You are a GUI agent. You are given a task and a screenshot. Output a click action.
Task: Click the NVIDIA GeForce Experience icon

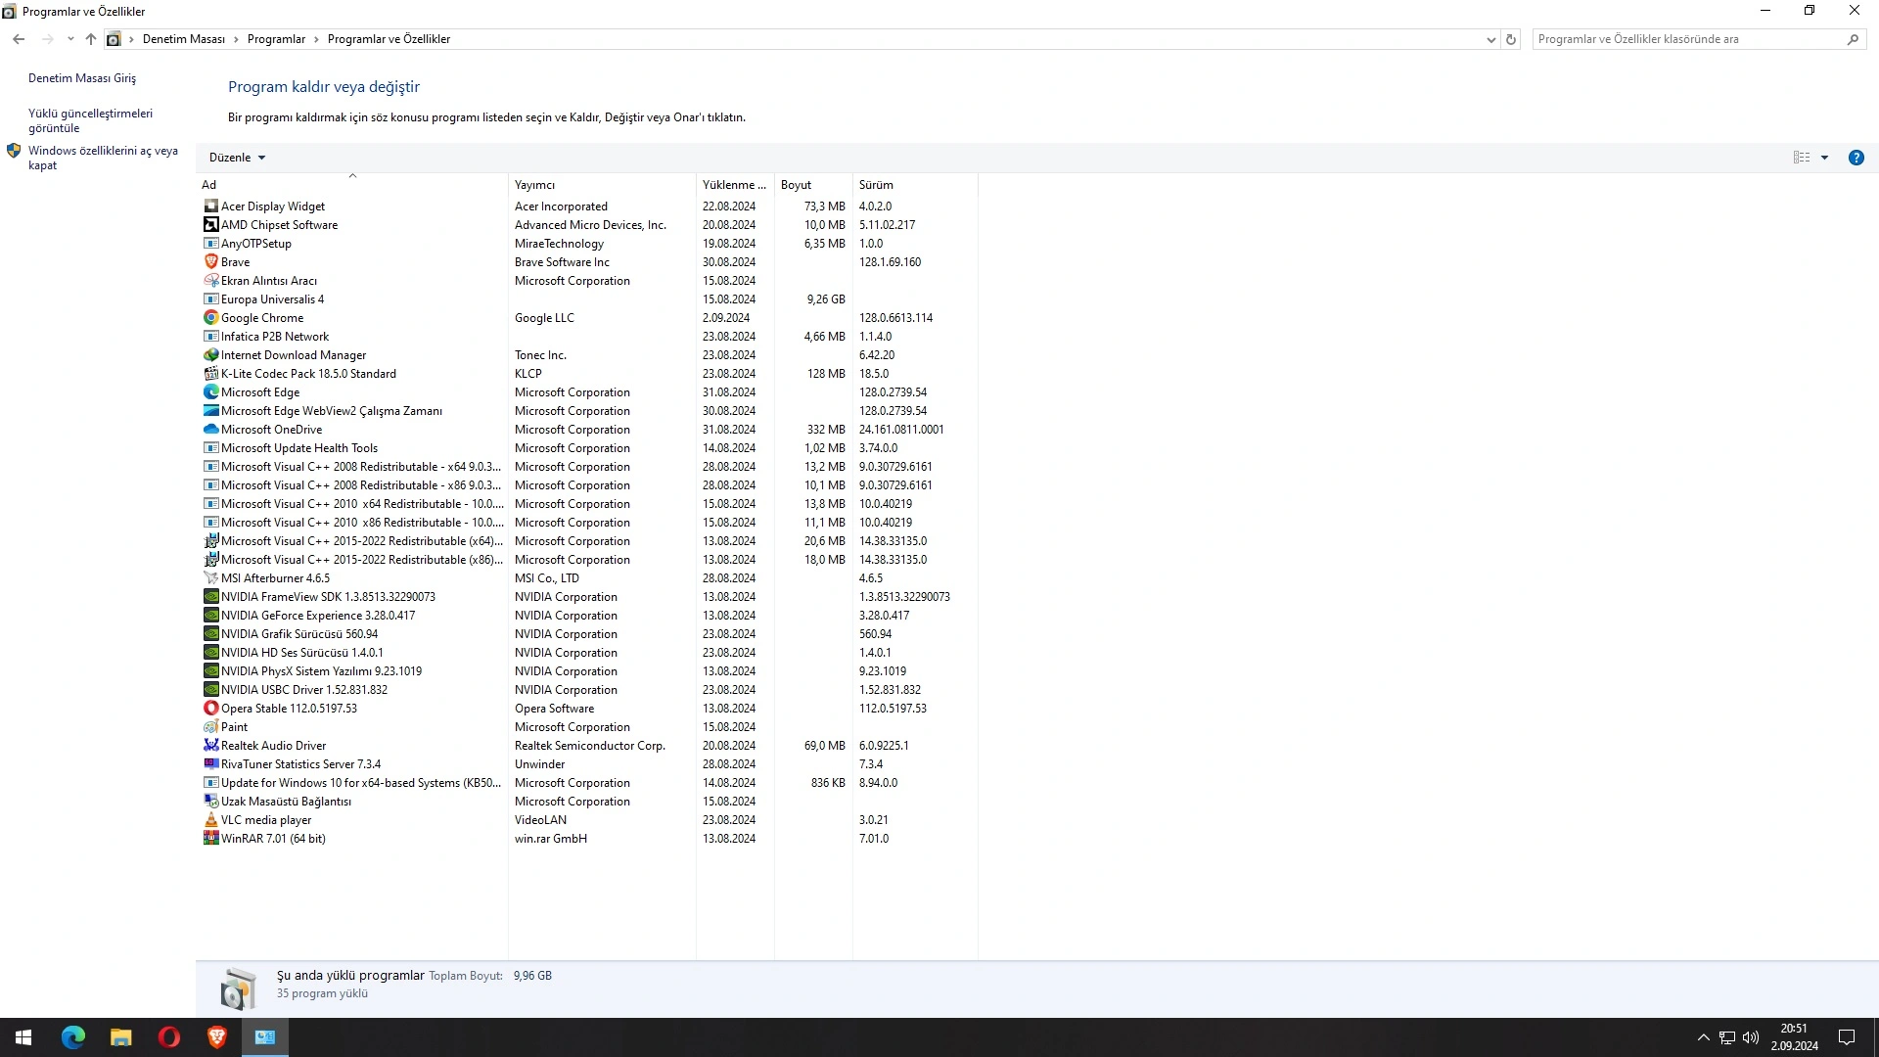pos(210,616)
